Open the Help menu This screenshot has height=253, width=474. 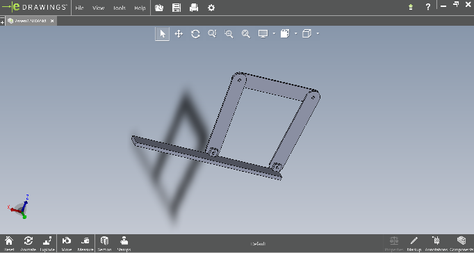pos(140,8)
